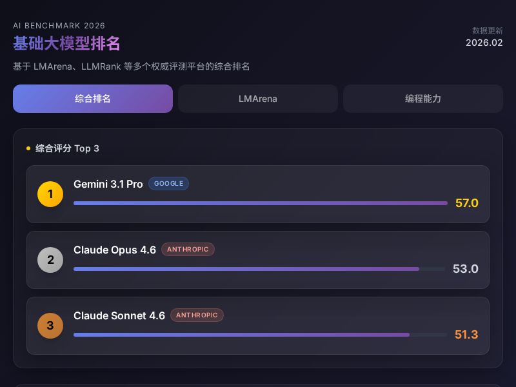
Task: Click the gold rank 1 badge
Action: 50,194
